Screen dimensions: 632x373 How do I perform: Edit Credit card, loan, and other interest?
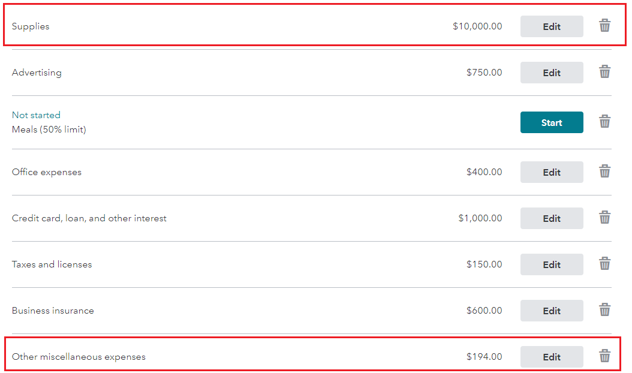click(552, 218)
